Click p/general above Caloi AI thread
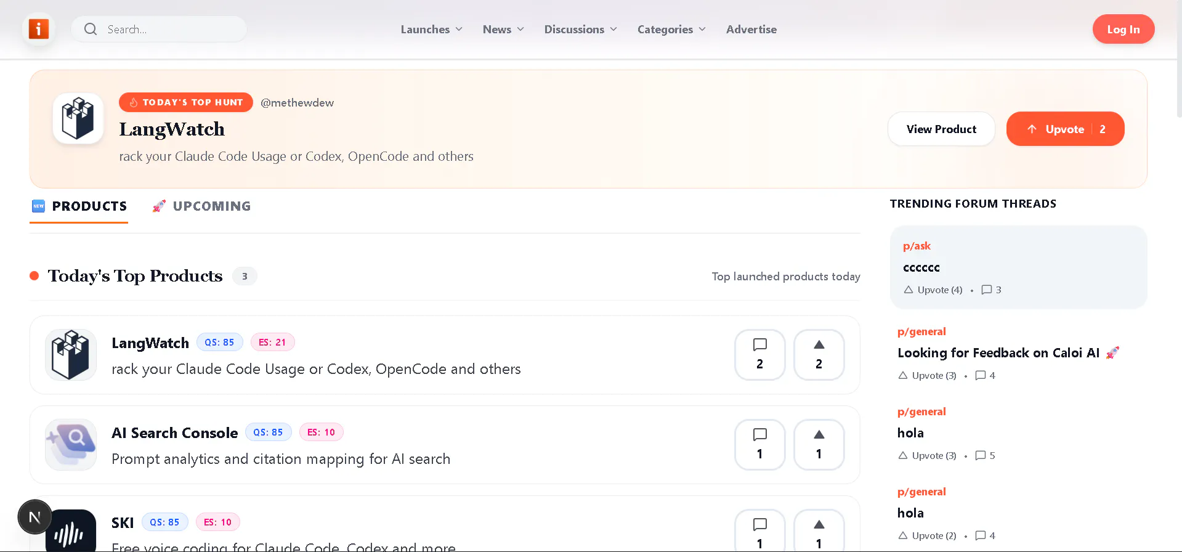This screenshot has height=552, width=1182. 921,331
